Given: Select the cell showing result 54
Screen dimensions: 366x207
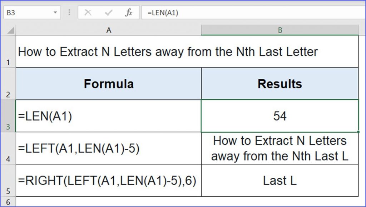Looking at the screenshot, I should click(x=280, y=115).
